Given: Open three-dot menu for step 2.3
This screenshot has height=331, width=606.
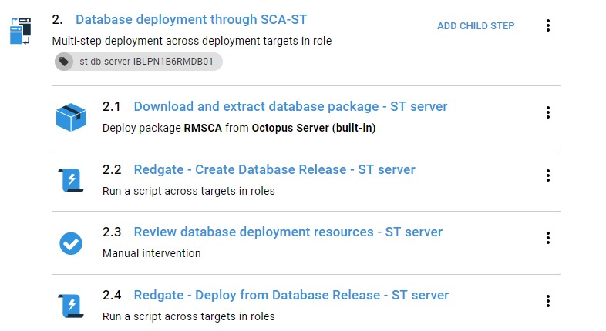Looking at the screenshot, I should [x=548, y=238].
